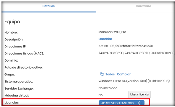Click Cambiar link next to Descripción

coord(105,39)
